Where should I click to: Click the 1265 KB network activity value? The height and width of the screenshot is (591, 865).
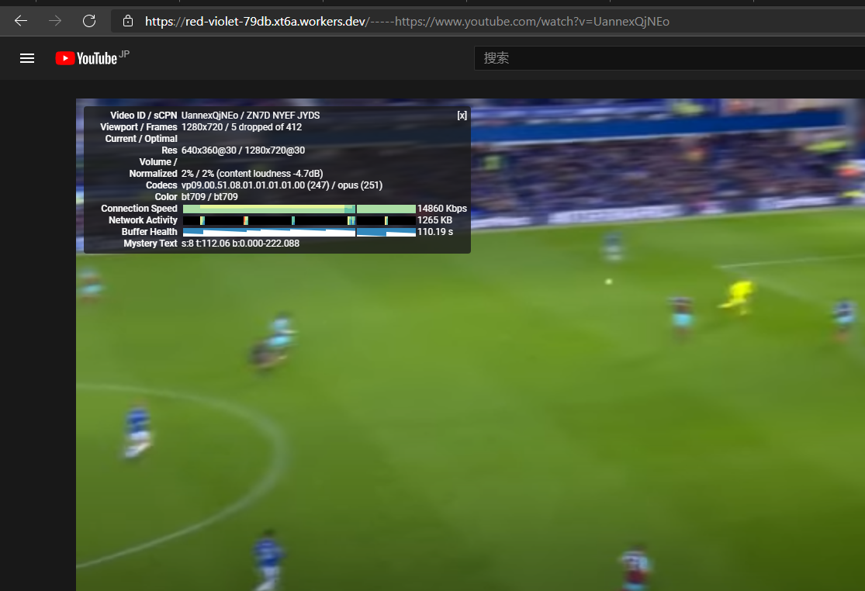click(434, 220)
